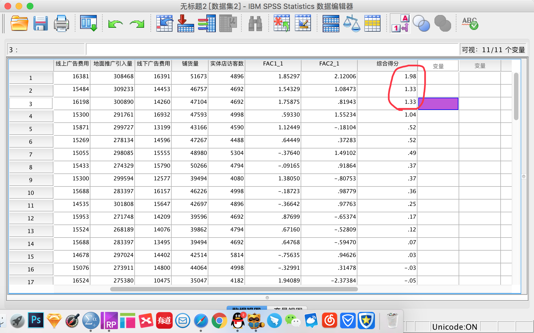Click the Recall recent dialogs icon
Image resolution: width=534 pixels, height=333 pixels.
click(x=88, y=24)
